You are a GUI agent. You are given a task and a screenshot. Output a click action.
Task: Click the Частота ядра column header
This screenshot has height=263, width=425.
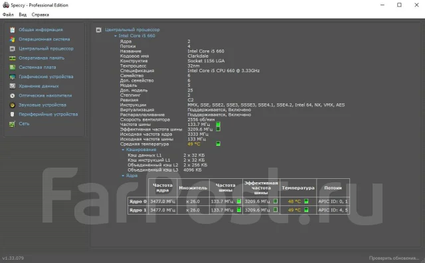(x=162, y=187)
